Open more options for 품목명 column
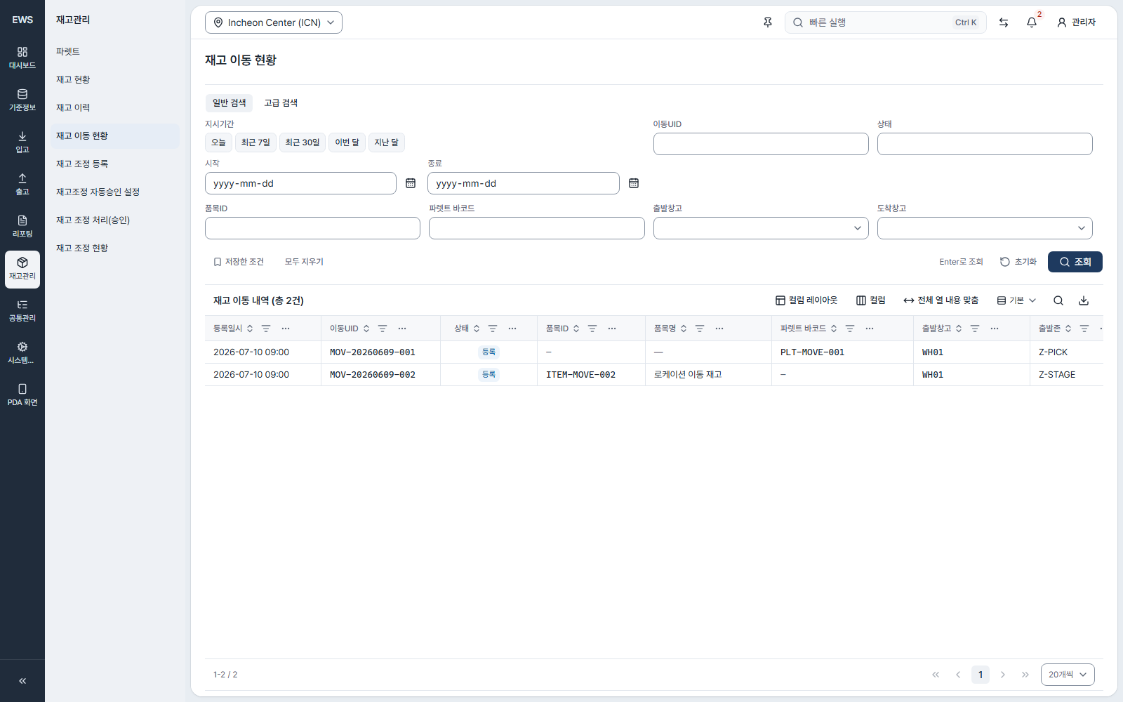Image resolution: width=1123 pixels, height=702 pixels. 719,329
